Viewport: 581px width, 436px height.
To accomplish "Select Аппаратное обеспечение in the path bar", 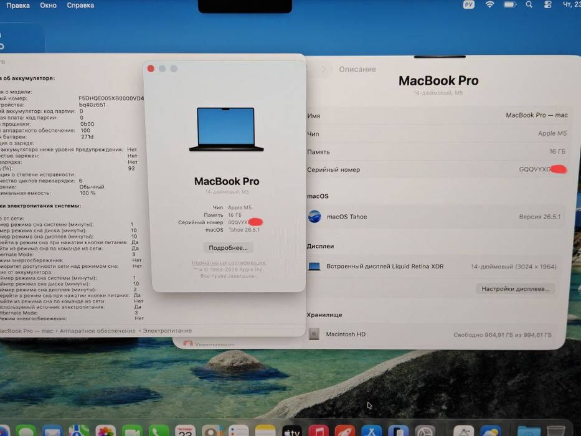I will (97, 331).
